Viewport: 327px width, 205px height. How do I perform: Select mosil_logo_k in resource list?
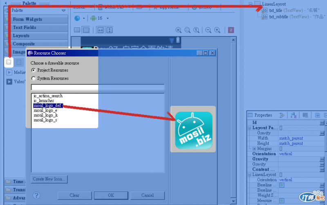pyautogui.click(x=45, y=115)
